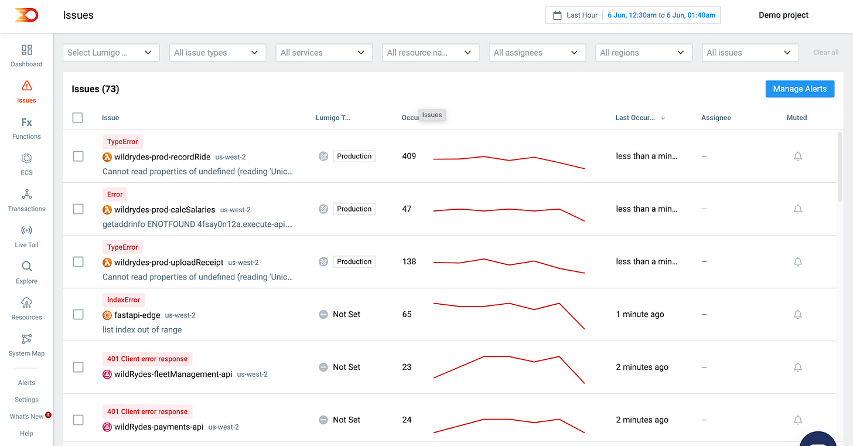853x446 pixels.
Task: Open the All issue types dropdown
Action: tap(218, 53)
